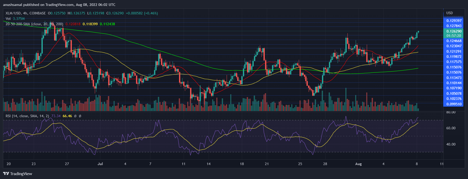The image size is (468, 179).
Task: Click the RSI scale value 80.00
Action: pyautogui.click(x=451, y=112)
